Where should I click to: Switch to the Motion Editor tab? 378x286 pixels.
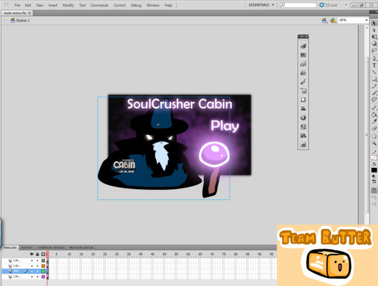tap(81, 248)
